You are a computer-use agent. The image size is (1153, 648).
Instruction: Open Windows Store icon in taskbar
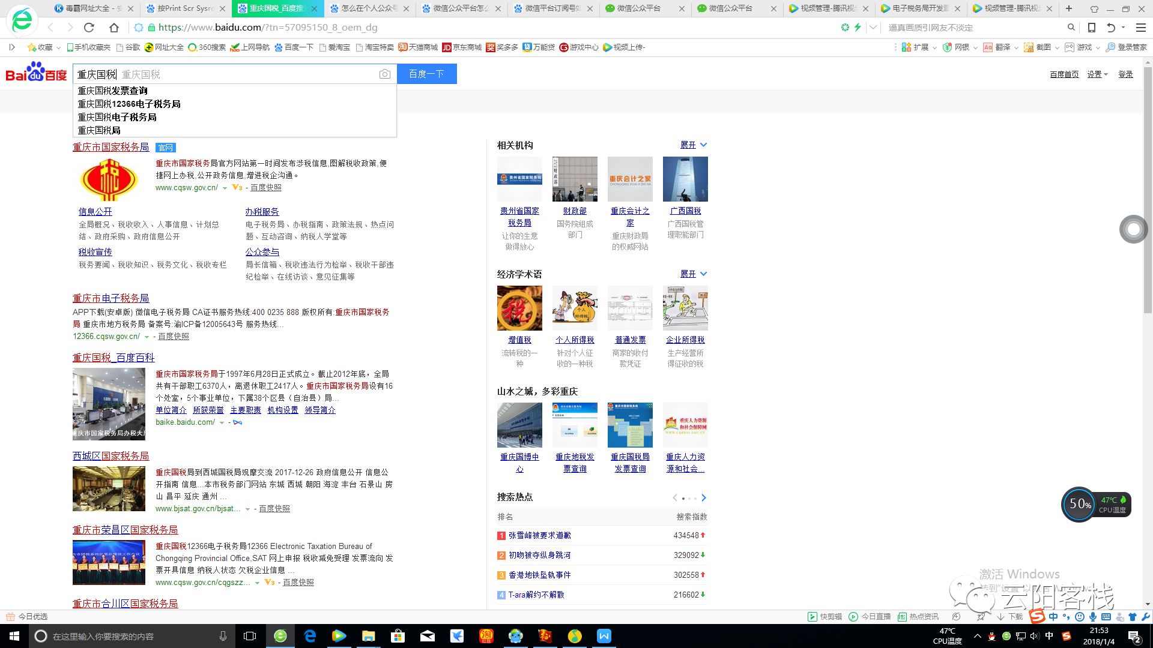[398, 636]
